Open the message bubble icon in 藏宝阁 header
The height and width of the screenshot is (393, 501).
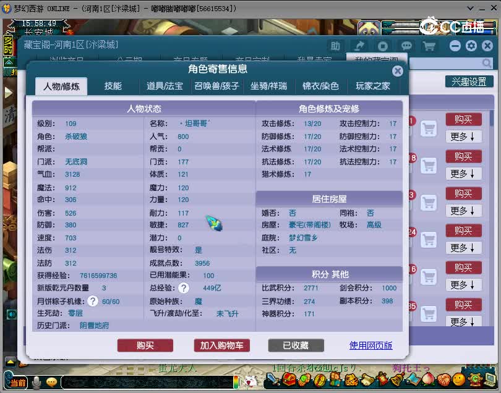coord(406,46)
